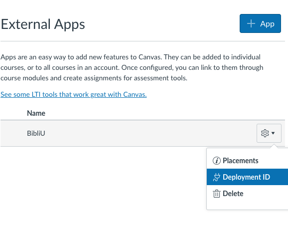
Task: Choose Deployment ID in the dropdown menu
Action: (x=247, y=177)
